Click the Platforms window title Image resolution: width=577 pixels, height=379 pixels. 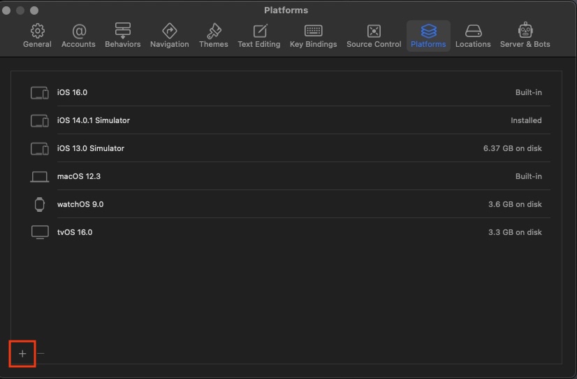pyautogui.click(x=286, y=10)
